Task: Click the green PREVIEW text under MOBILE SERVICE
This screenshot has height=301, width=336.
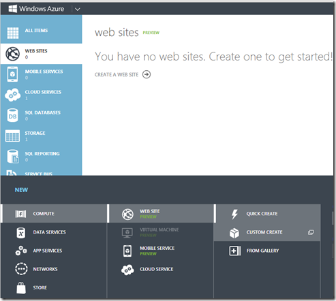Action: [x=148, y=254]
